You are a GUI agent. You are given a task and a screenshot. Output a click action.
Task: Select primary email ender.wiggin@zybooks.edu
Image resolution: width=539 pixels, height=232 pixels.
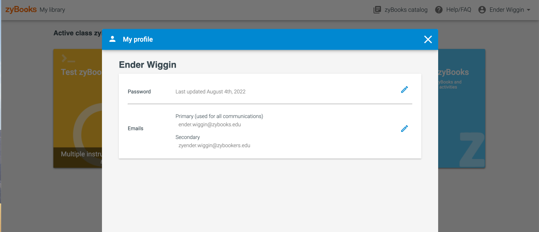(x=210, y=124)
